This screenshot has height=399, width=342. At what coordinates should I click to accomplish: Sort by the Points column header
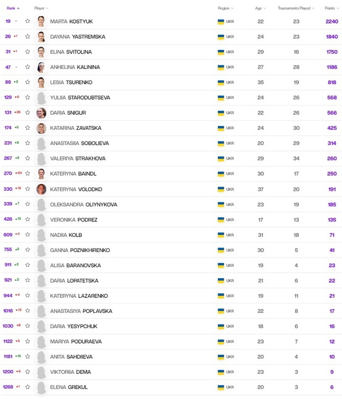(x=331, y=9)
